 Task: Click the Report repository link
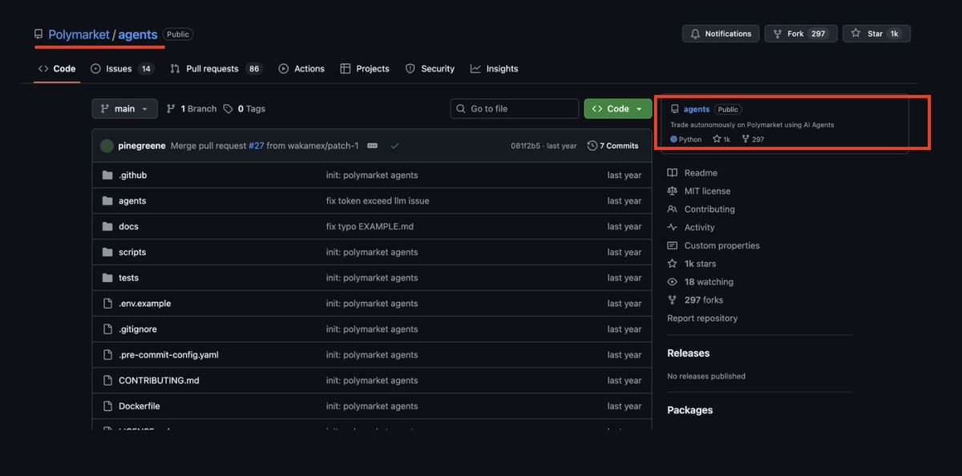click(702, 318)
